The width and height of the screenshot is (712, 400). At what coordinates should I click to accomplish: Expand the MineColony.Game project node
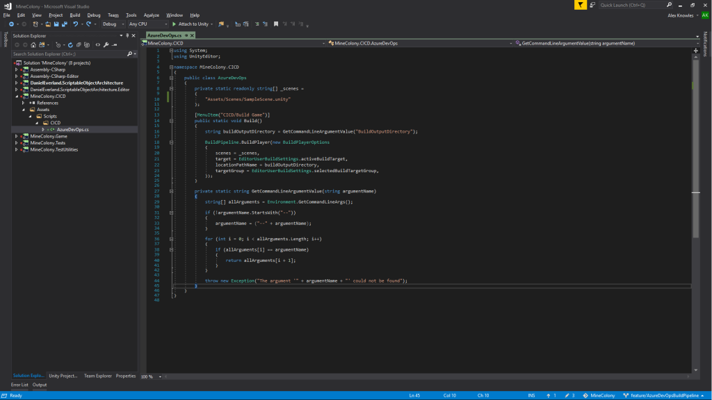pos(15,136)
